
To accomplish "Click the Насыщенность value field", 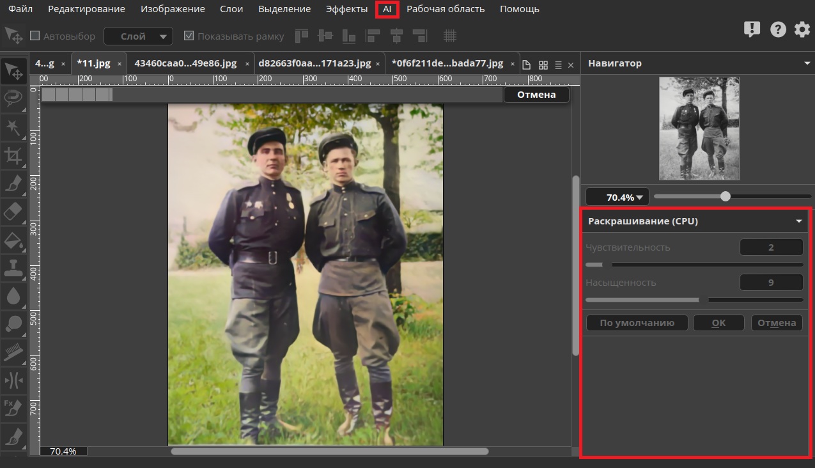I will (770, 283).
